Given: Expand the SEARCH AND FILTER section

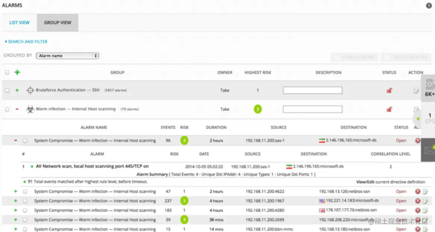Looking at the screenshot, I should (x=27, y=41).
